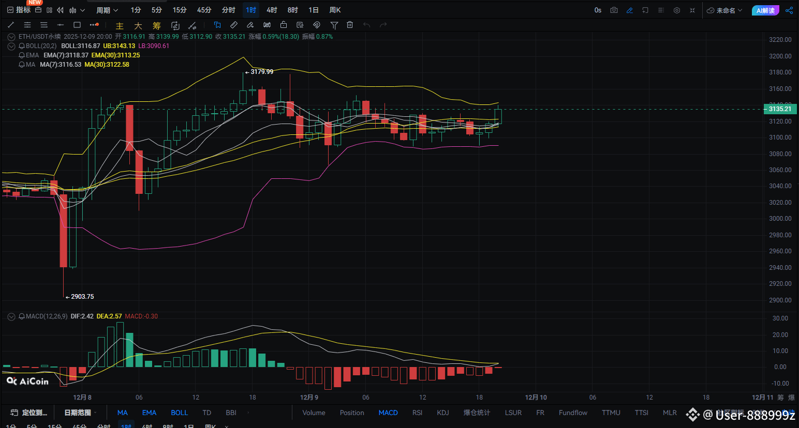This screenshot has height=428, width=799.
Task: Select the eraser tool
Action: point(250,25)
